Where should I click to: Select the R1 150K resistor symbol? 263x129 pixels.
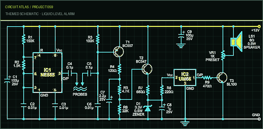point(24,39)
